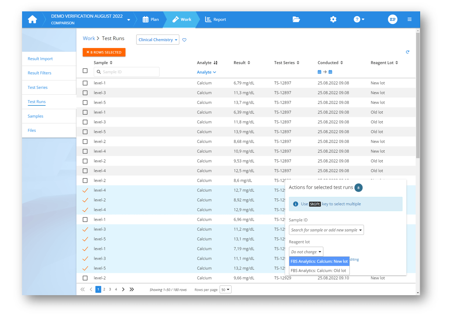
Task: Check the first level-1 row checkbox
Action: (85, 83)
